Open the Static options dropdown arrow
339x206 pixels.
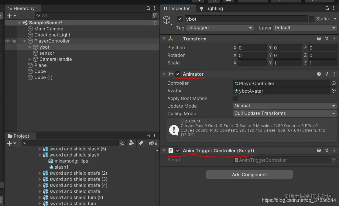pos(335,19)
